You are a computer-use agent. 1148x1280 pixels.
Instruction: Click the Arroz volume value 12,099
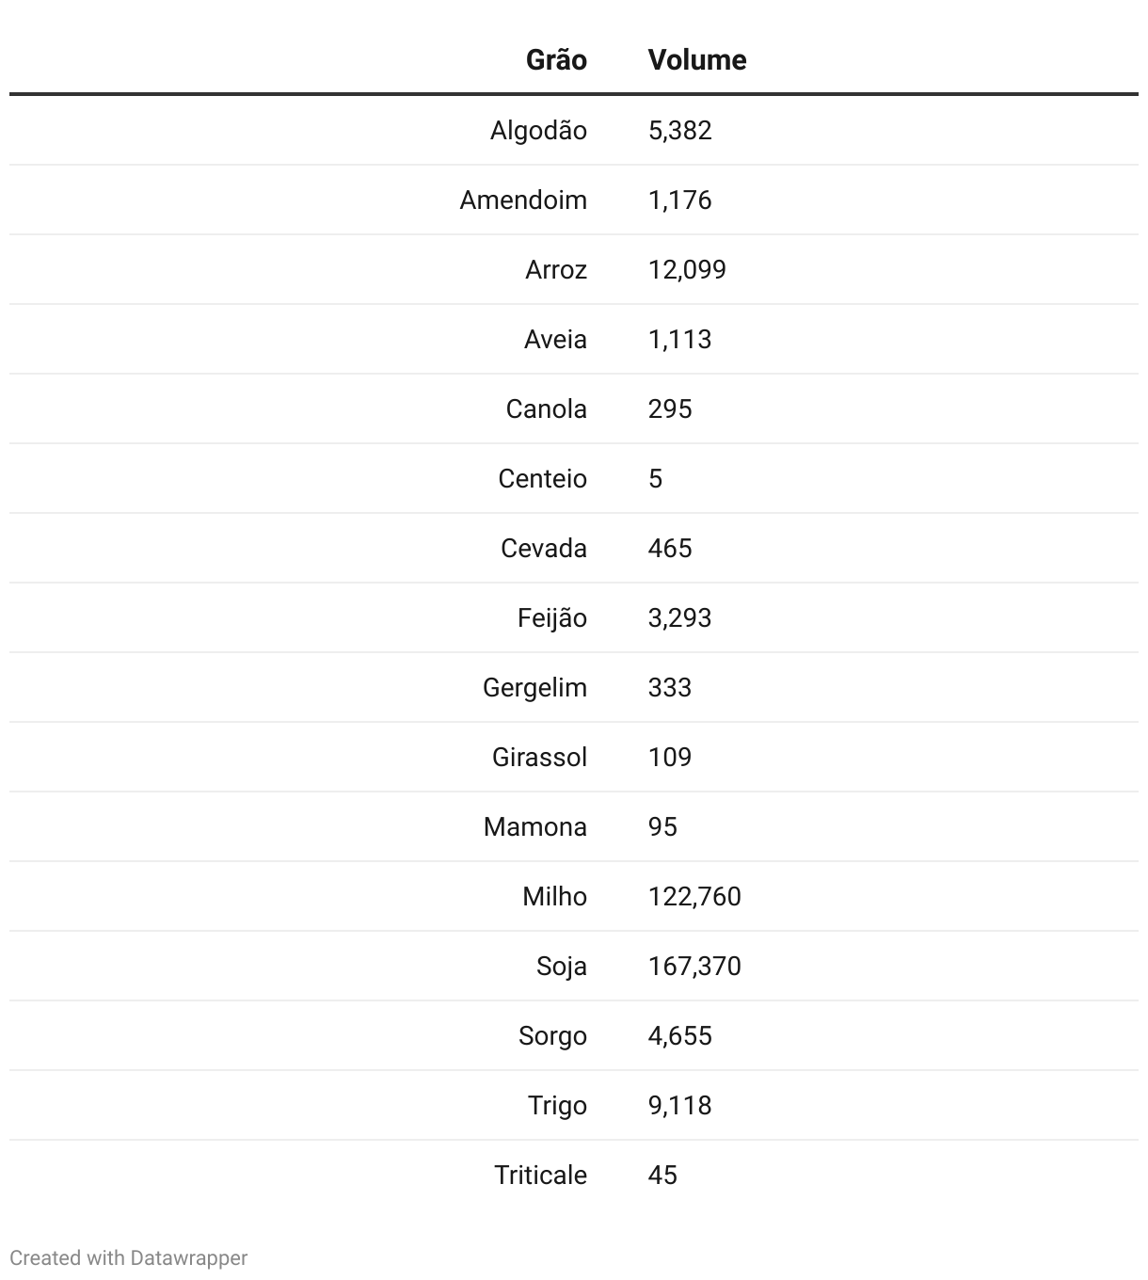(x=687, y=270)
